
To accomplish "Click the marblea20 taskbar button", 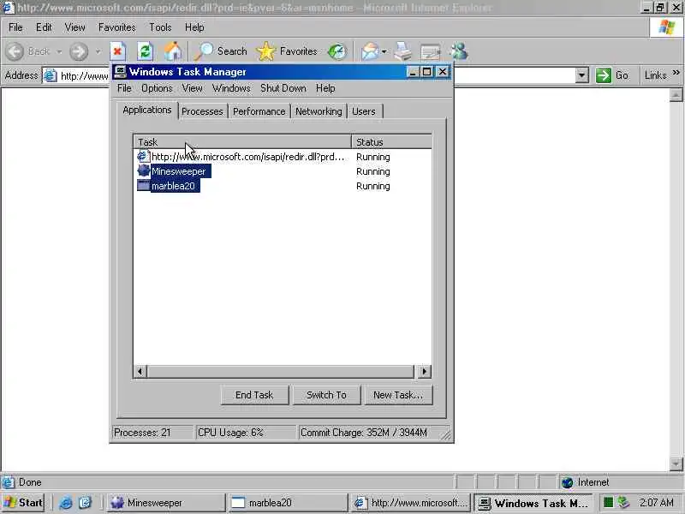I will 287,503.
